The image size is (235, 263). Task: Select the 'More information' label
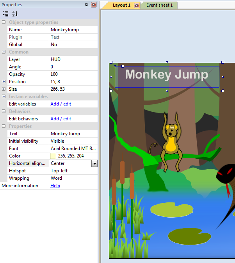20,186
